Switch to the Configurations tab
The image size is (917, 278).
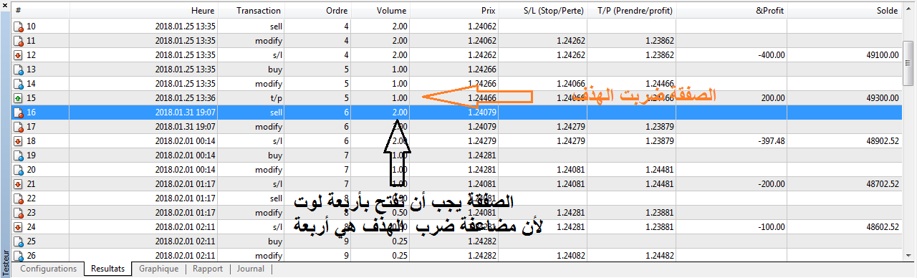pos(48,269)
